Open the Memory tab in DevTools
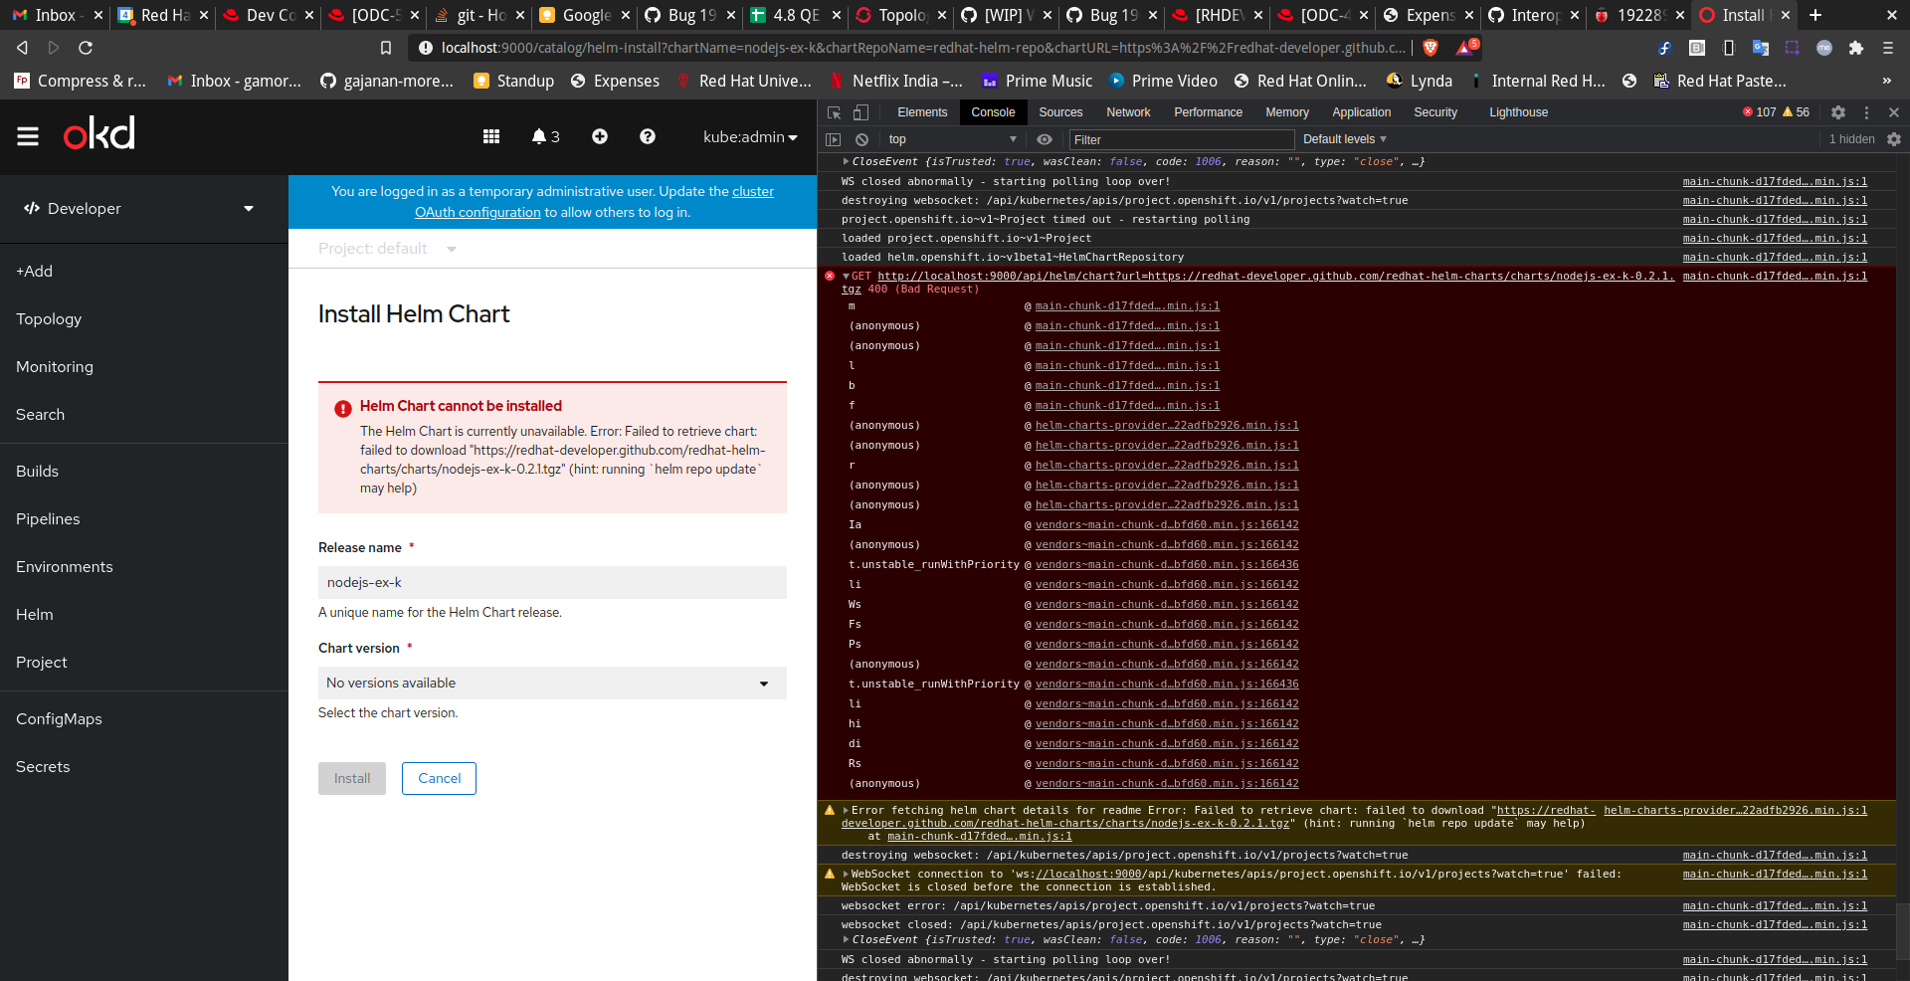 click(x=1286, y=112)
